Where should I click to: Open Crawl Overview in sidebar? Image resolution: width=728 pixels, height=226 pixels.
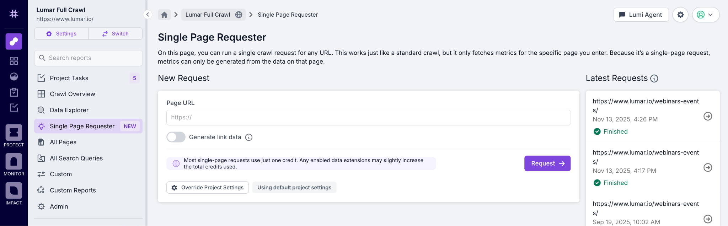73,94
